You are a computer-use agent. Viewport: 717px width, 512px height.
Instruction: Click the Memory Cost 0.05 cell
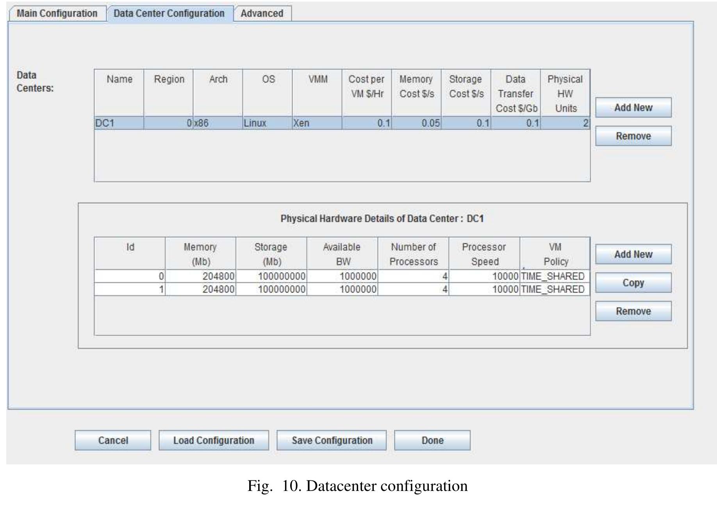point(416,123)
